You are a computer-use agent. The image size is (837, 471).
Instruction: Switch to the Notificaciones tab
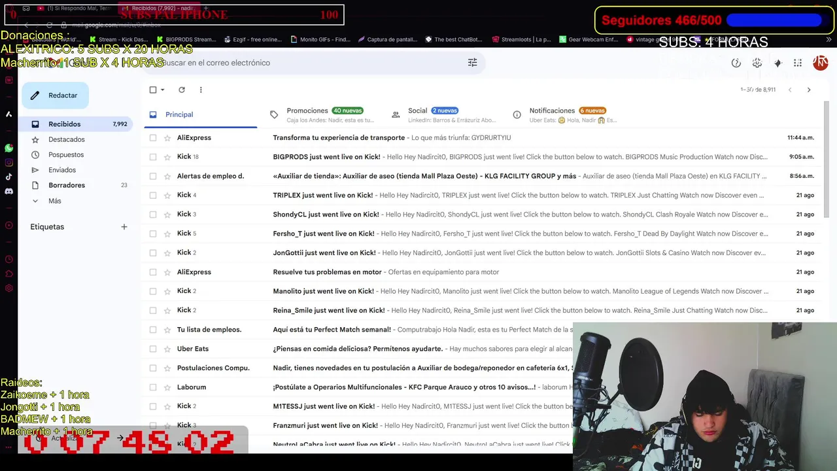click(x=568, y=114)
